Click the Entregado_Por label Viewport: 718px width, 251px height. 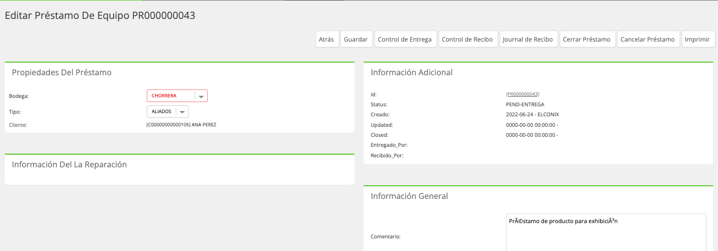(389, 145)
